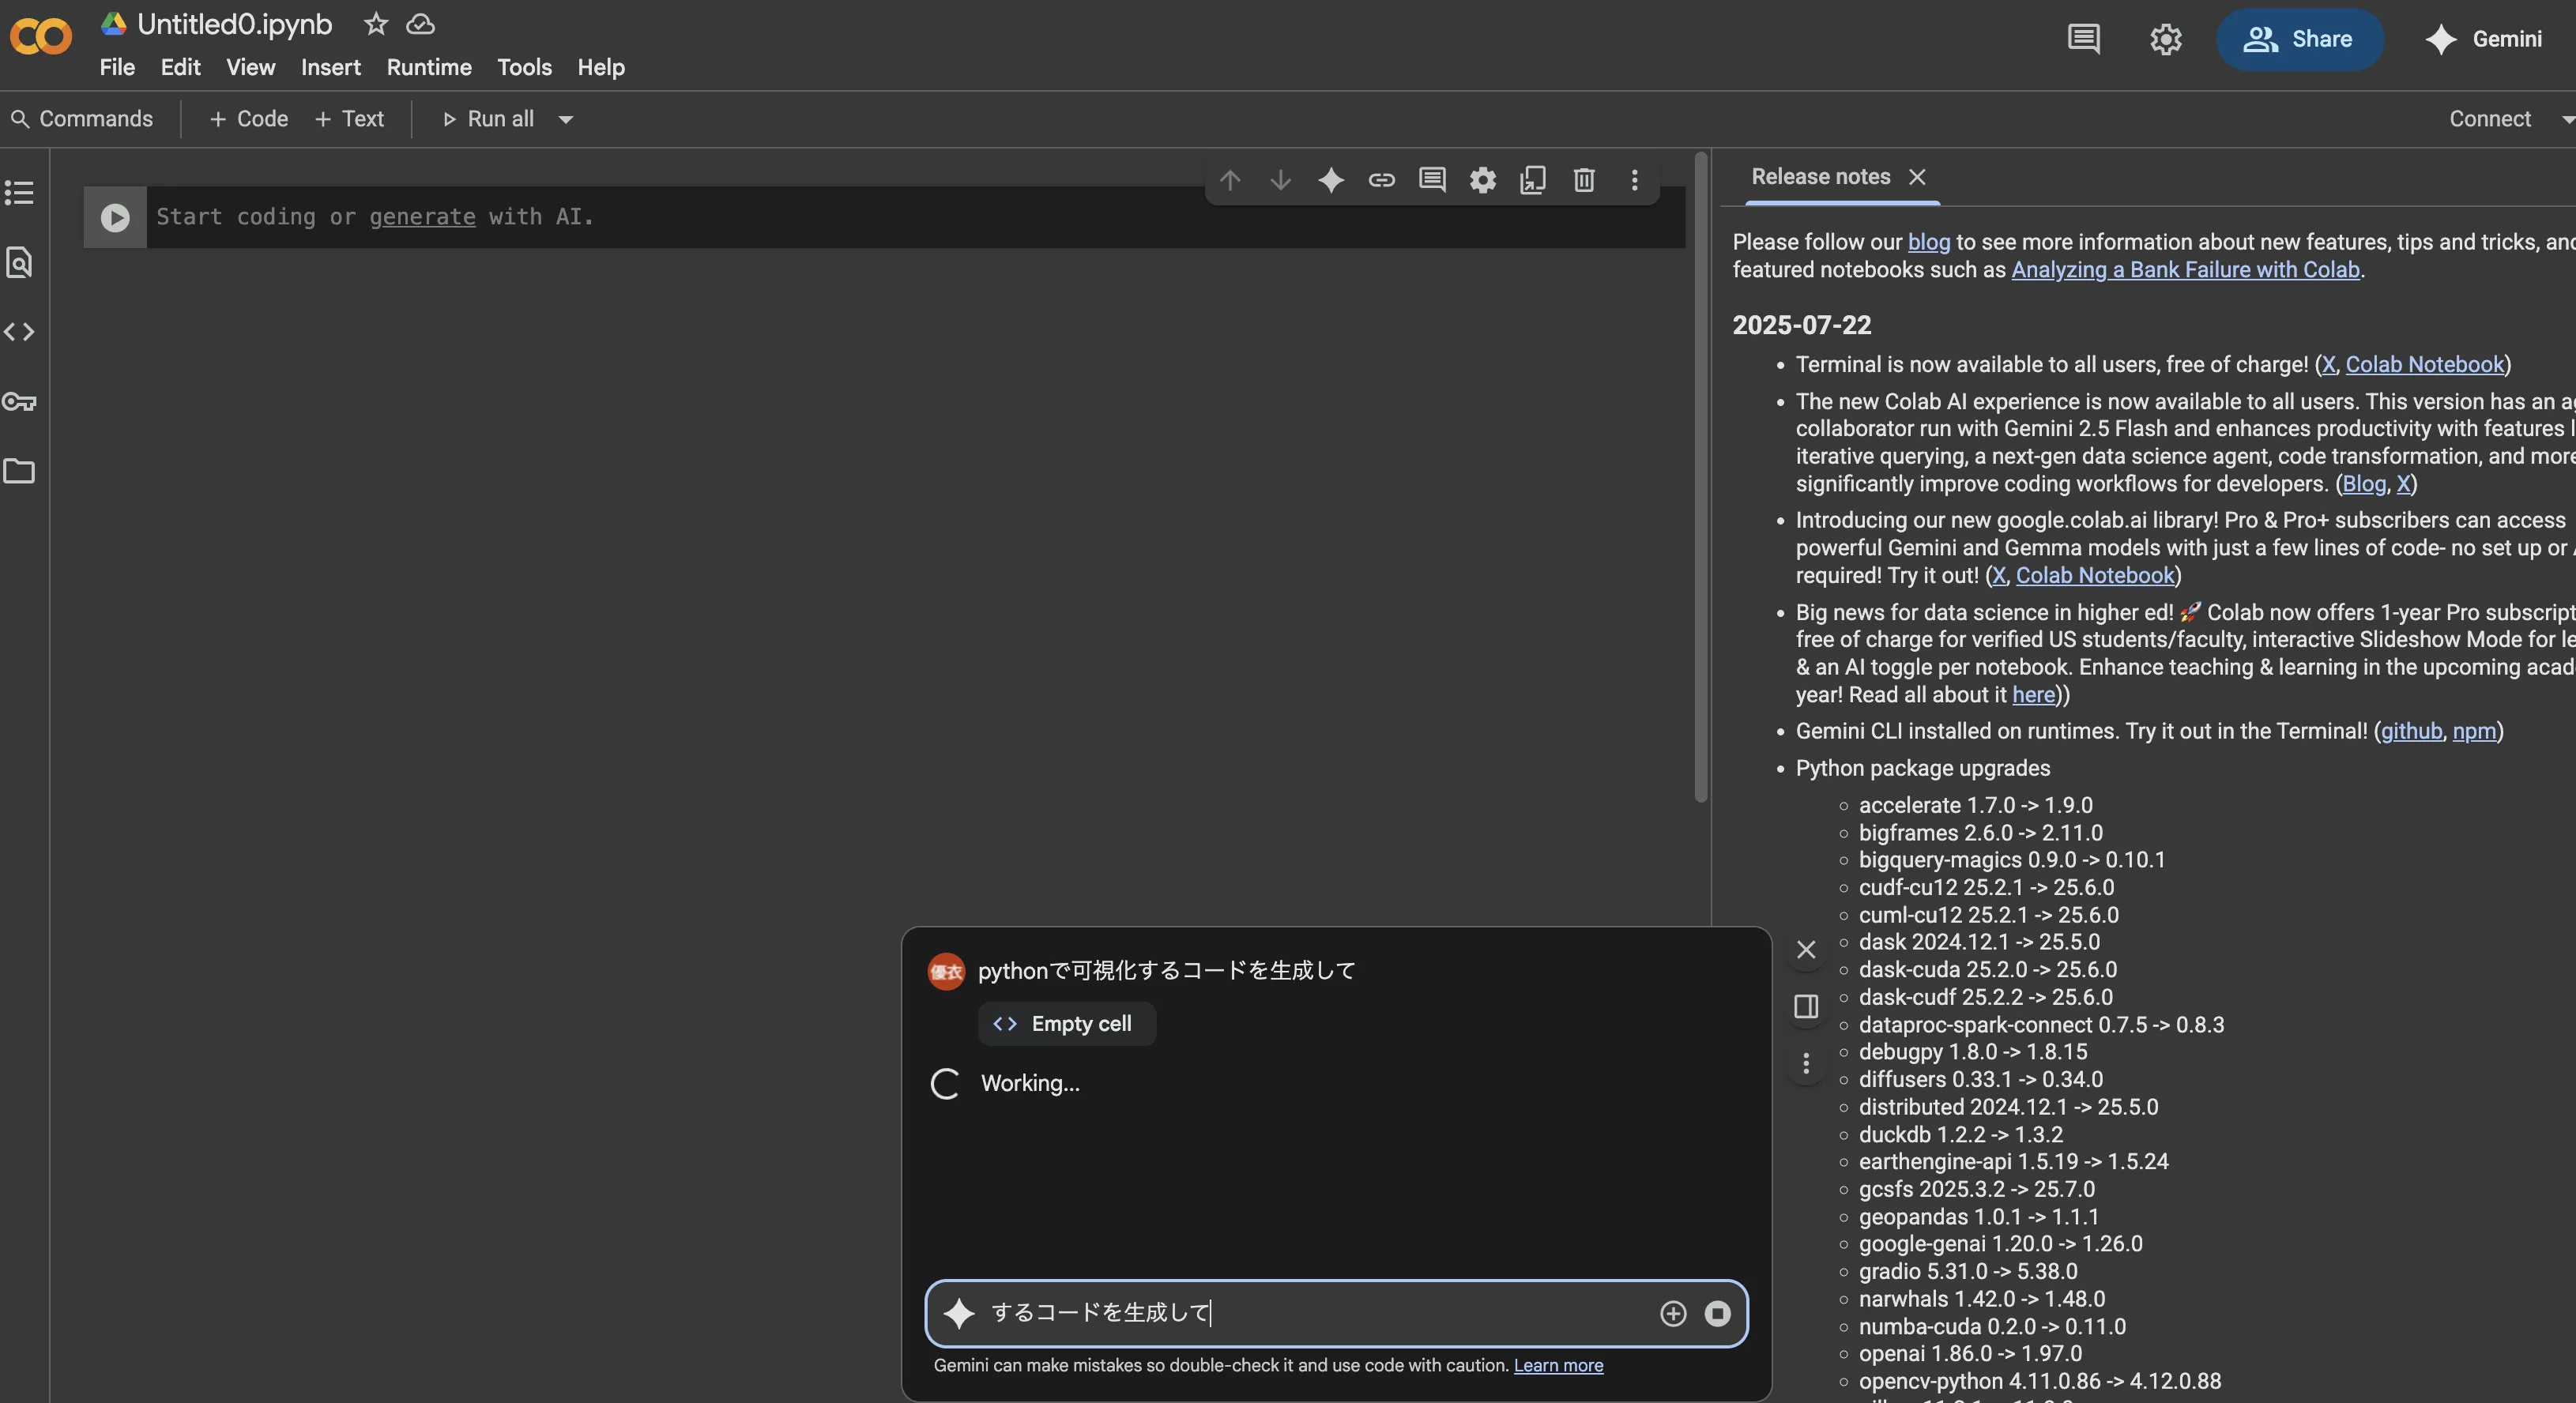Open the 'Analyzing a Bank Failure with Colab' link
Image resolution: width=2576 pixels, height=1403 pixels.
point(2186,270)
